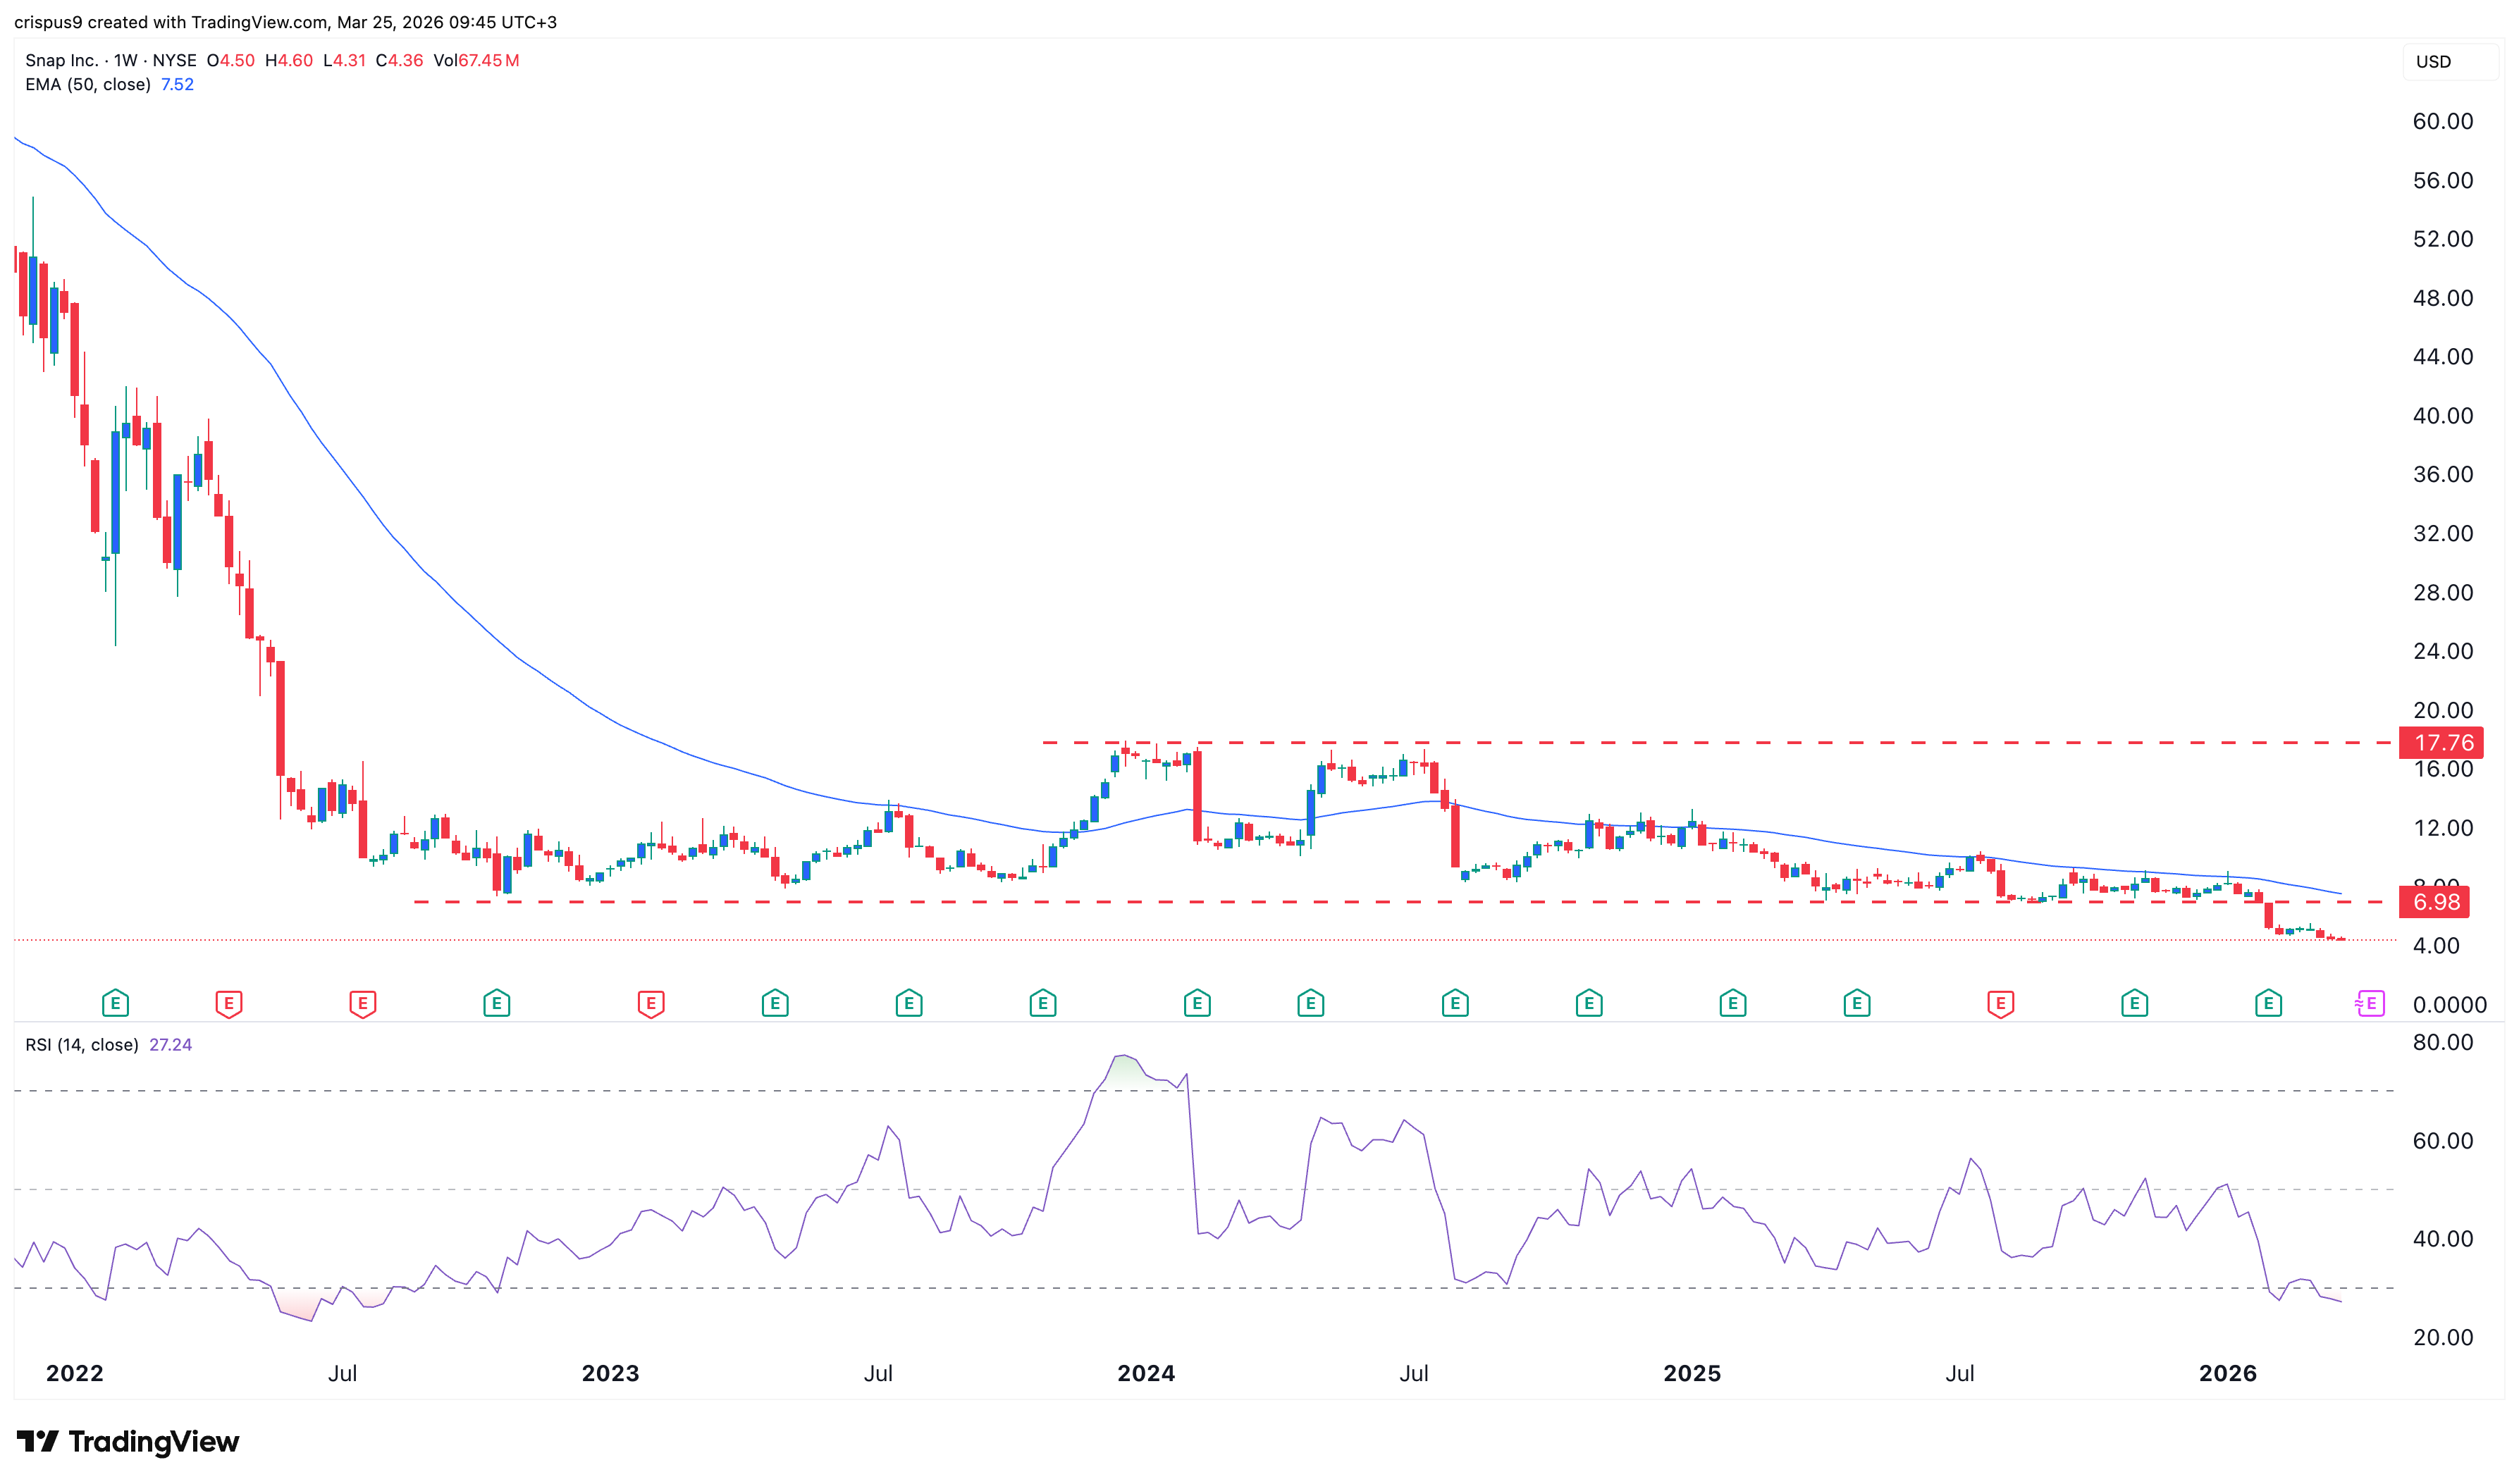The height and width of the screenshot is (1484, 2519).
Task: Click the leftmost green earnings marker
Action: click(x=115, y=1003)
